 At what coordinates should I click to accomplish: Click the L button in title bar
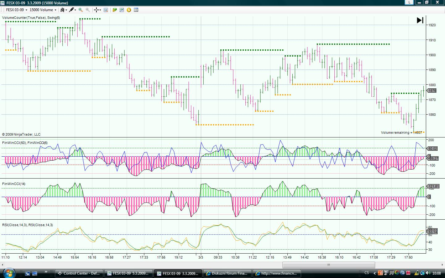[x=409, y=2]
